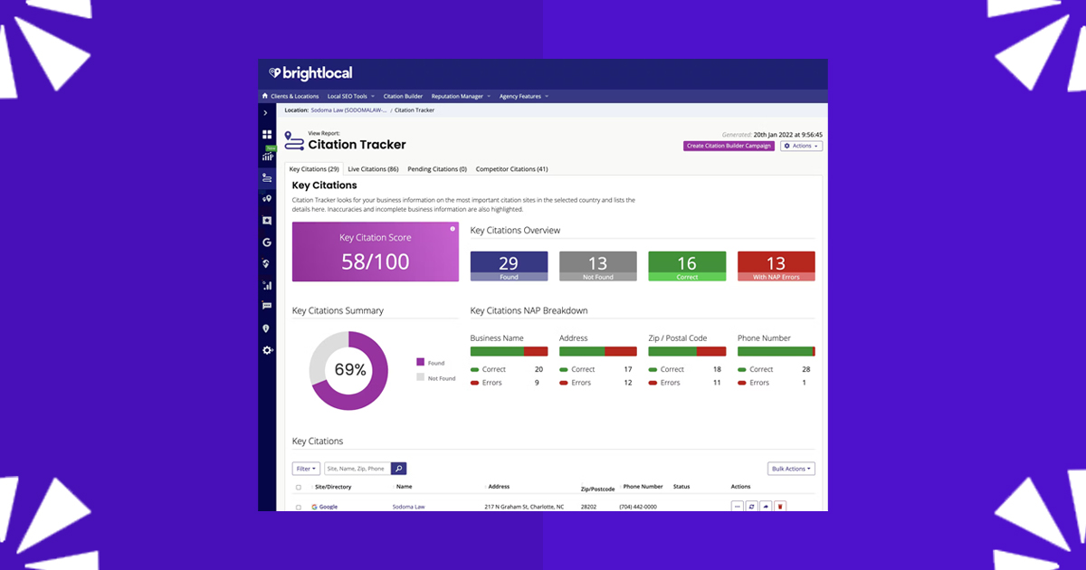
Task: Expand the sidebar with the chevron arrow
Action: point(265,113)
